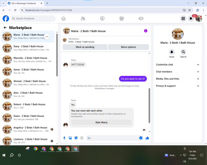Click the message text box Aa

tap(113, 138)
